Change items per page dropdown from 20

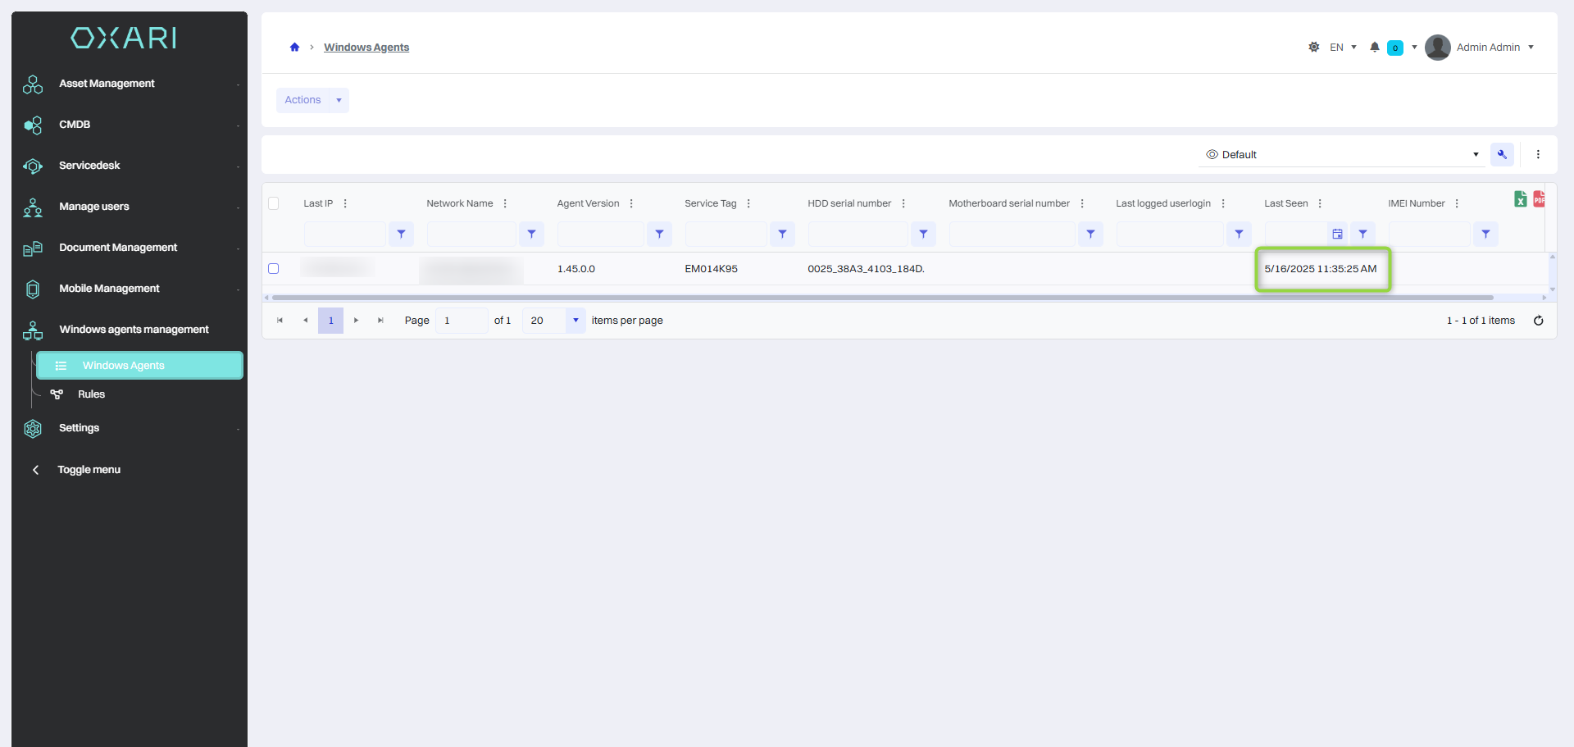[x=554, y=321]
